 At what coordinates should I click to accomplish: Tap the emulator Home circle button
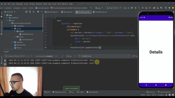point(156,85)
